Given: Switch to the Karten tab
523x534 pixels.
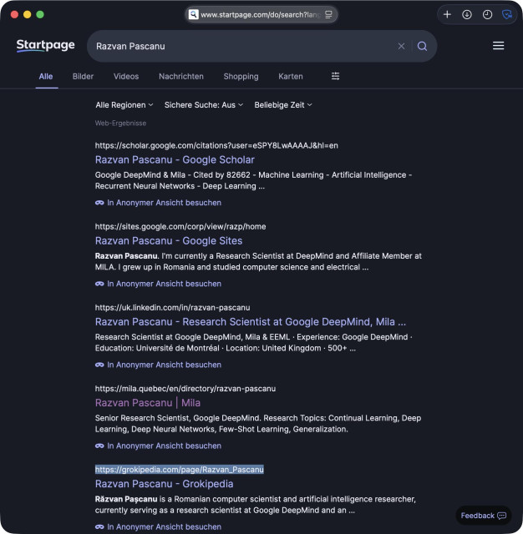Looking at the screenshot, I should (291, 76).
